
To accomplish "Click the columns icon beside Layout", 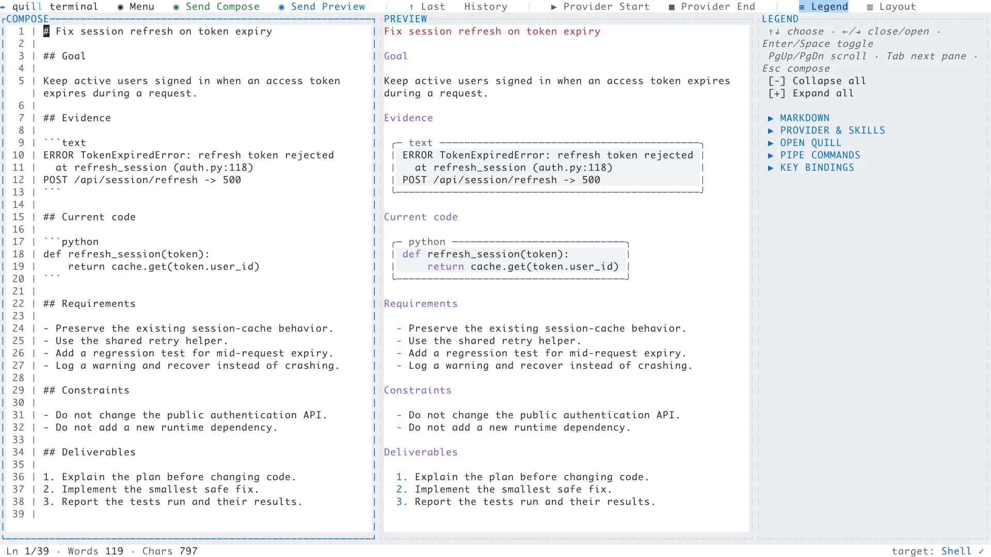I will [870, 7].
